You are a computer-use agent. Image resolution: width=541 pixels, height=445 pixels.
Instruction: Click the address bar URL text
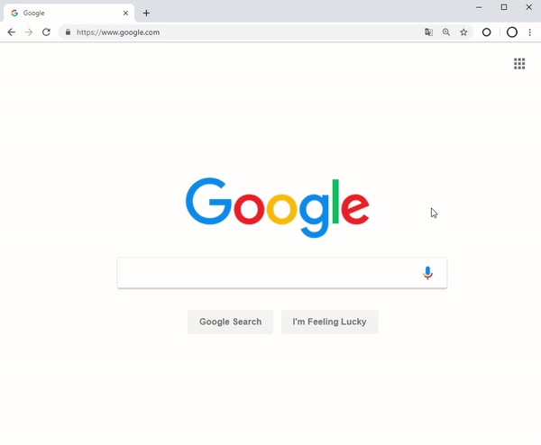[118, 32]
